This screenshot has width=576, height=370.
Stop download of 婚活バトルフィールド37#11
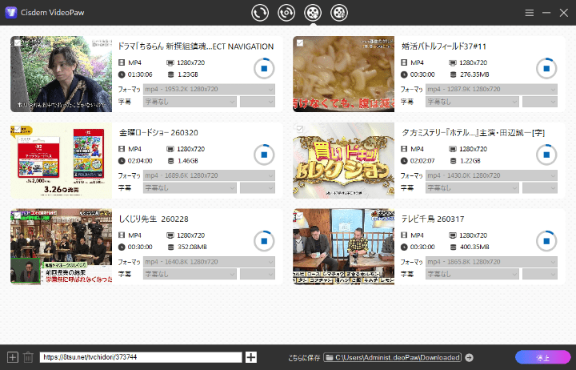(546, 69)
